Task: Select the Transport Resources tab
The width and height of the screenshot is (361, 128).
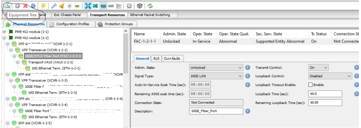Action: (107, 15)
